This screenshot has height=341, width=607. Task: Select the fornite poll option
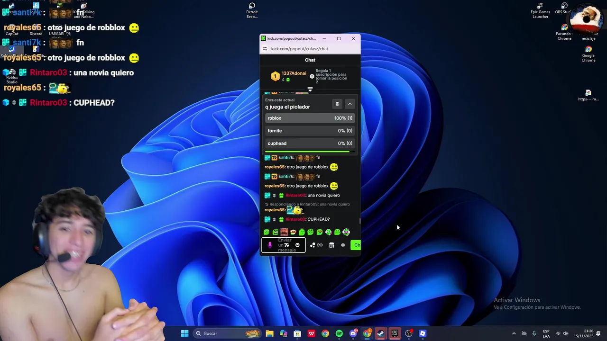coord(310,131)
